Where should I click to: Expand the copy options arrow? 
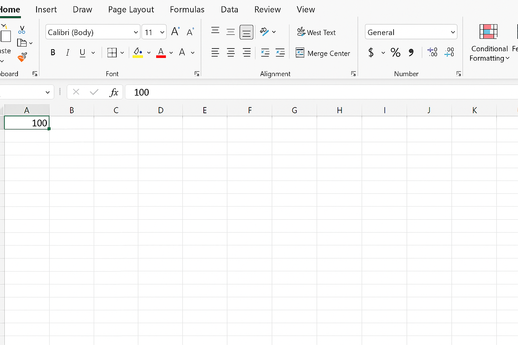pyautogui.click(x=31, y=43)
